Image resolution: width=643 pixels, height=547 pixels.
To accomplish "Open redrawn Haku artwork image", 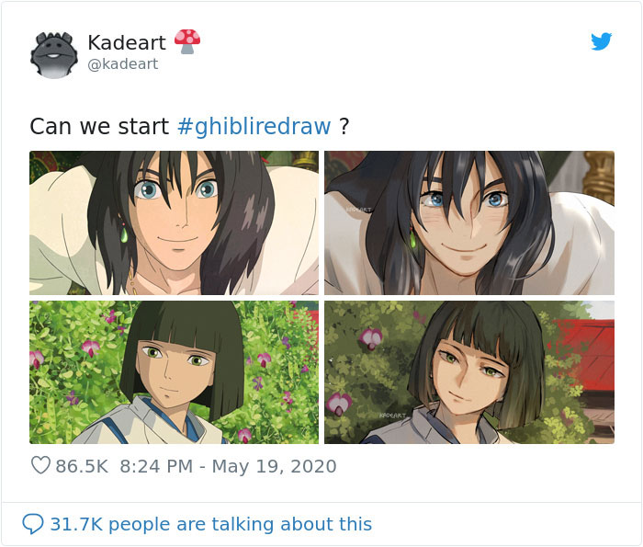I will pyautogui.click(x=469, y=372).
